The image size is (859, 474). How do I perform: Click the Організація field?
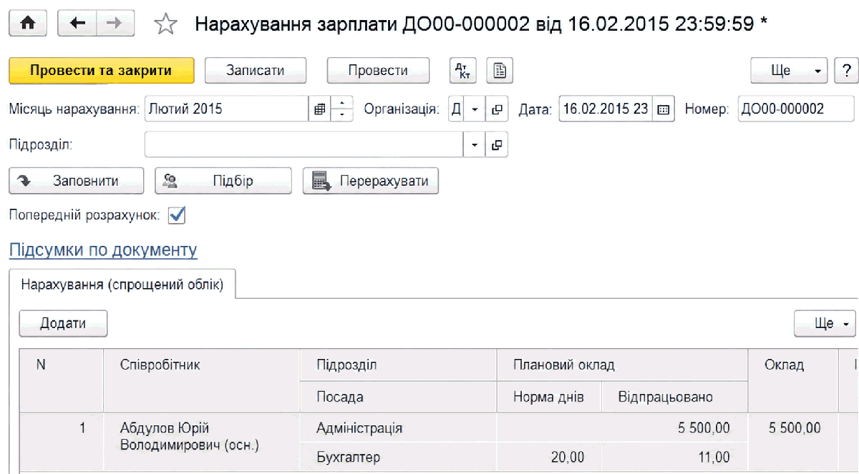pyautogui.click(x=457, y=109)
